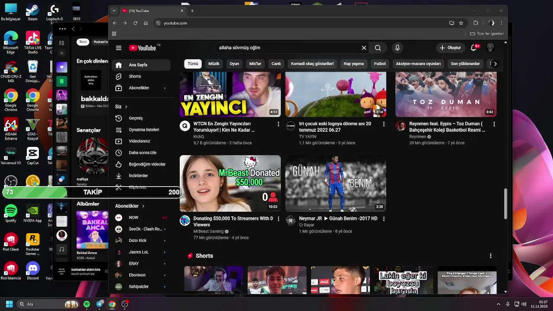Image resolution: width=553 pixels, height=311 pixels.
Task: Open options menu for Toz Duman video
Action: (x=494, y=124)
